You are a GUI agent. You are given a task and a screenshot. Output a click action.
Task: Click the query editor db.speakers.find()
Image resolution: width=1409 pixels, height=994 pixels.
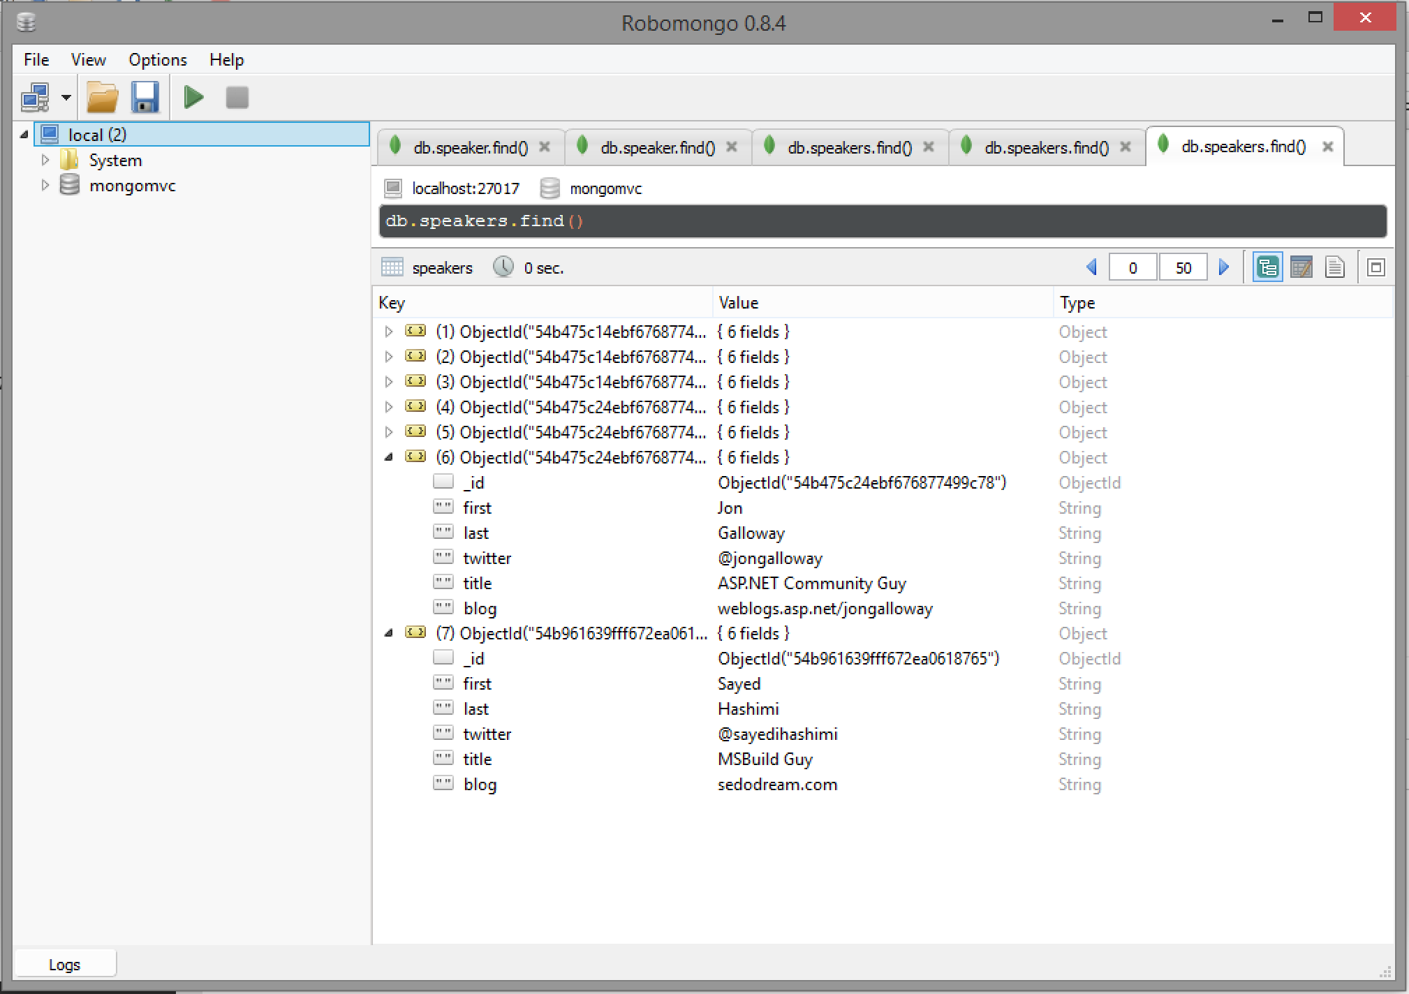(883, 221)
